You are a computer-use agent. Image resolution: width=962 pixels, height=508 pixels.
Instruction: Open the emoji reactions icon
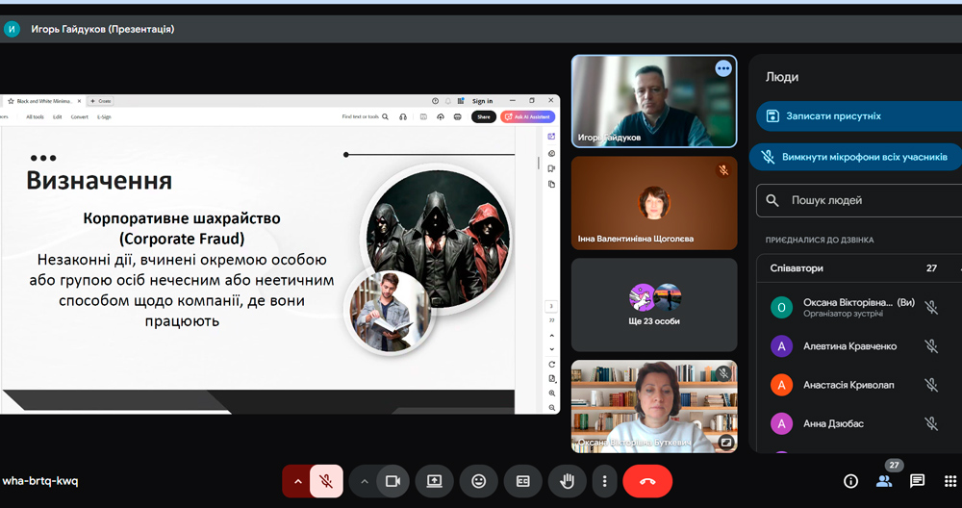tap(478, 481)
